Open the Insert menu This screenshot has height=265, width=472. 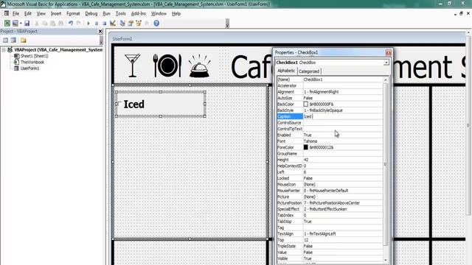56,13
